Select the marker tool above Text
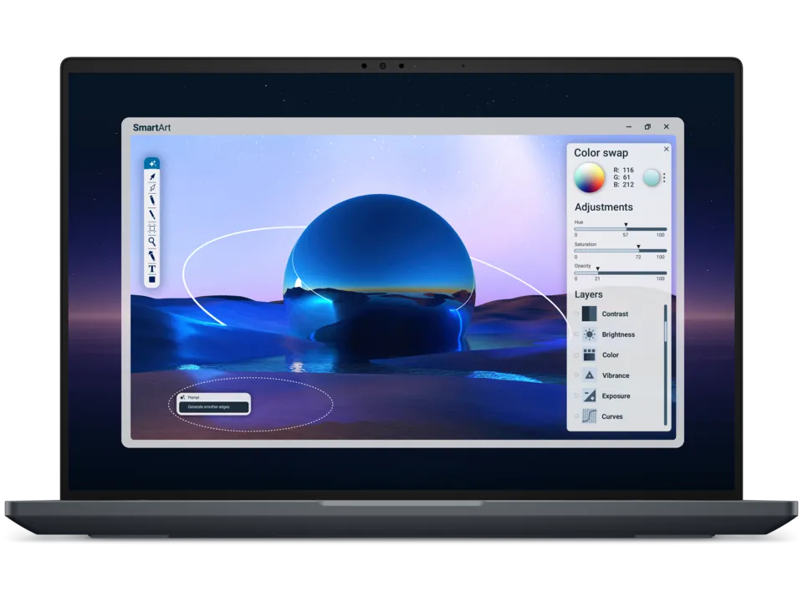Viewport: 803px width, 602px height. 152,255
